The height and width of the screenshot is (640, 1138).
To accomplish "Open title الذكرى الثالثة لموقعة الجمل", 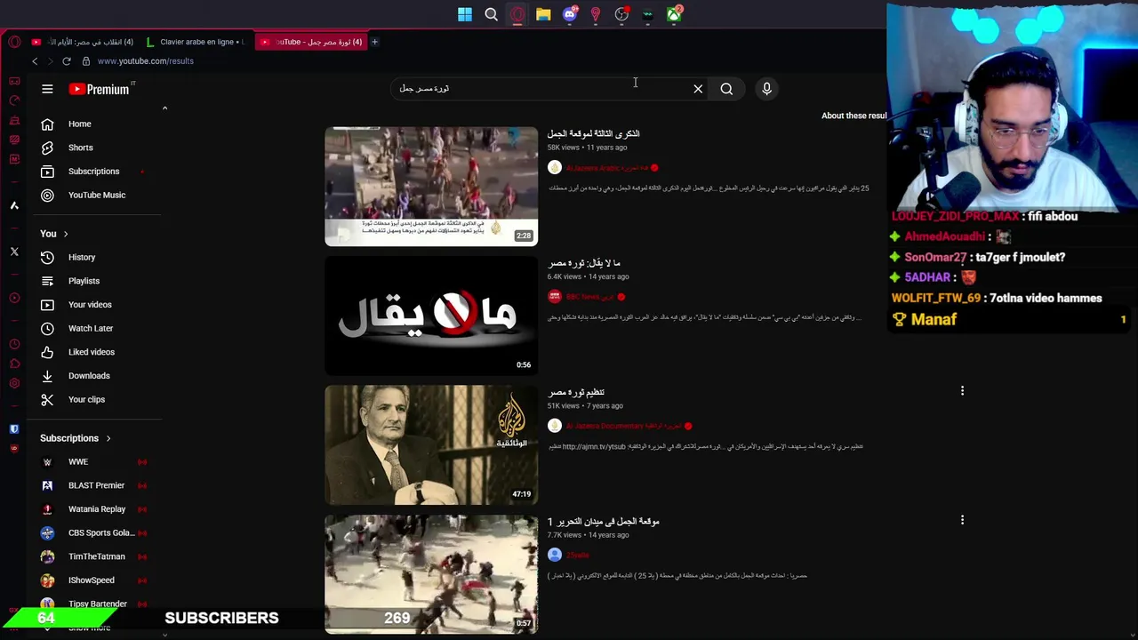I will tap(593, 133).
